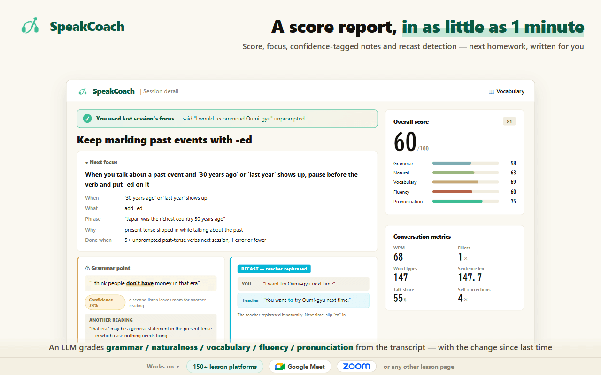Screen dimensions: 601x375
Task: Click the Sentence len value 147.7
Action: [x=470, y=277]
